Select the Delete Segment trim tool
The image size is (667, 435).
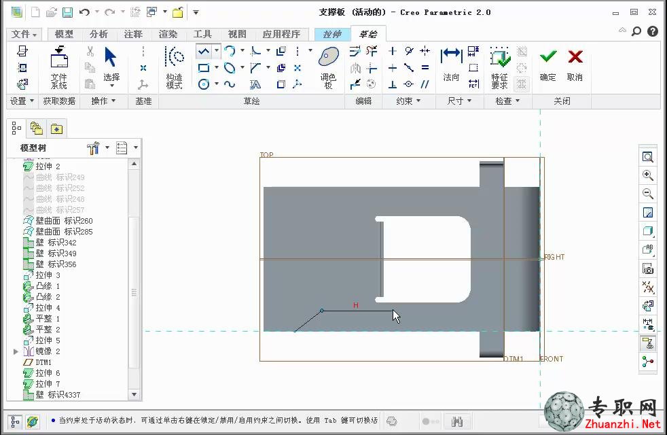pyautogui.click(x=372, y=52)
